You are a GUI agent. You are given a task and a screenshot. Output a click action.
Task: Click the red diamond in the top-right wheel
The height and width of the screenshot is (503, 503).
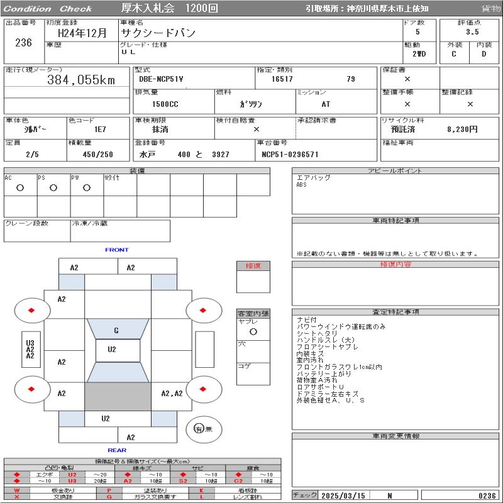(x=202, y=310)
